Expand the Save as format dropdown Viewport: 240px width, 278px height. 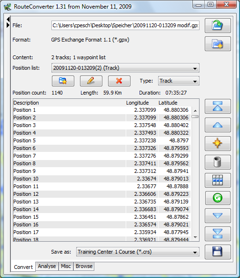138,252
